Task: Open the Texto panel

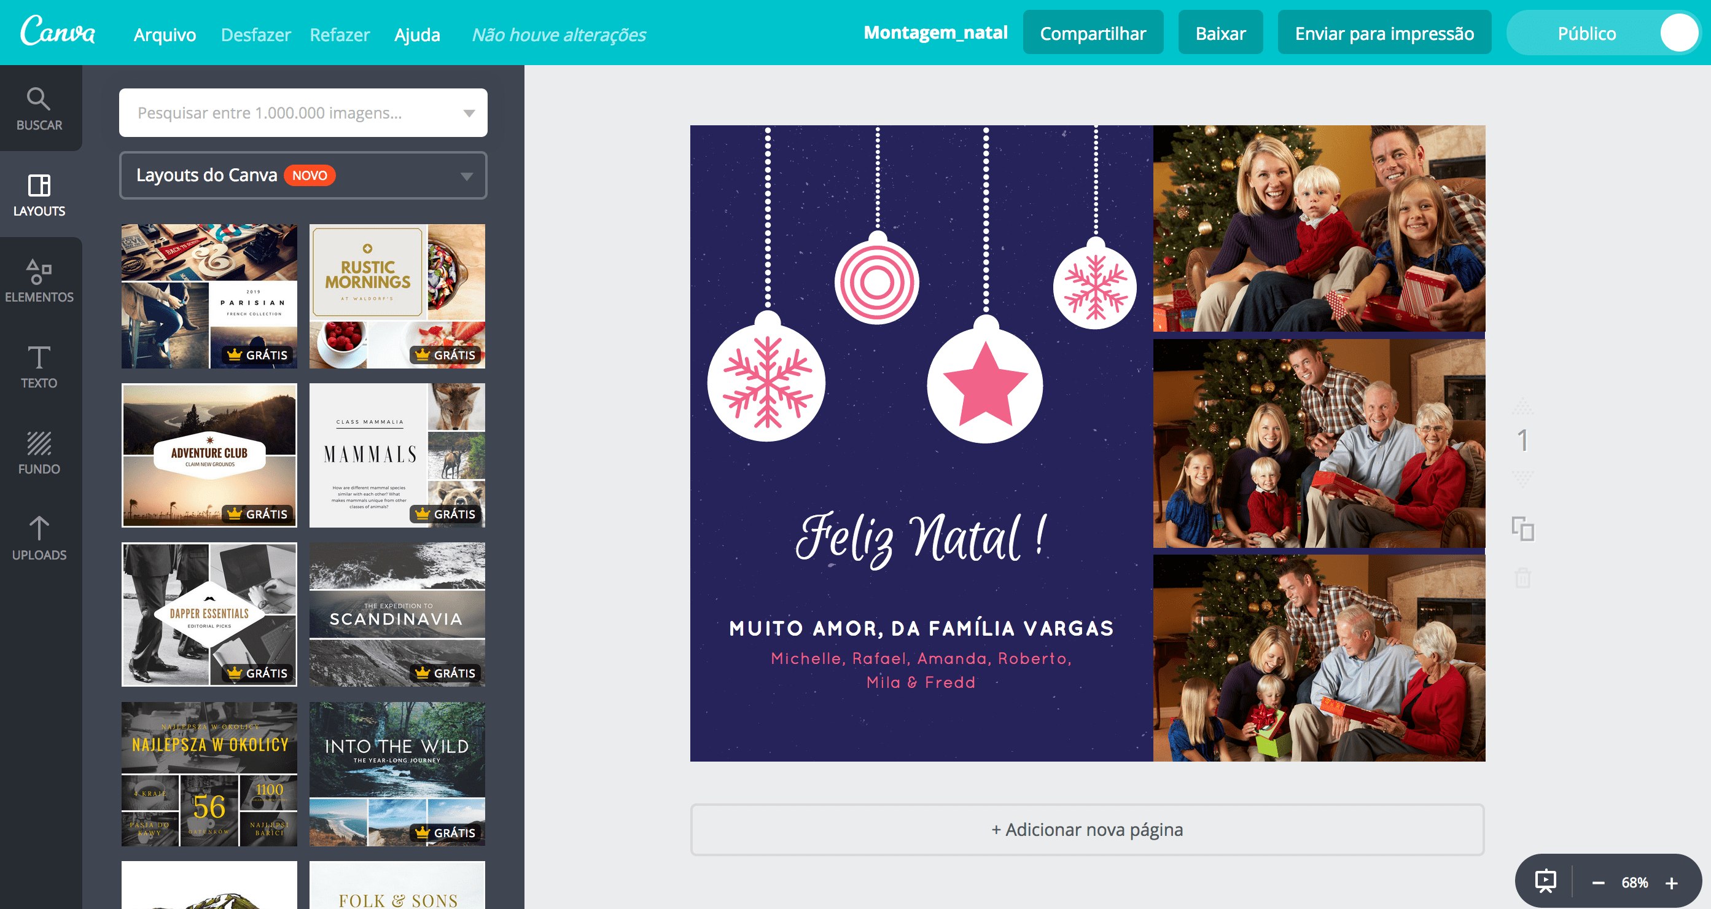Action: coord(39,367)
